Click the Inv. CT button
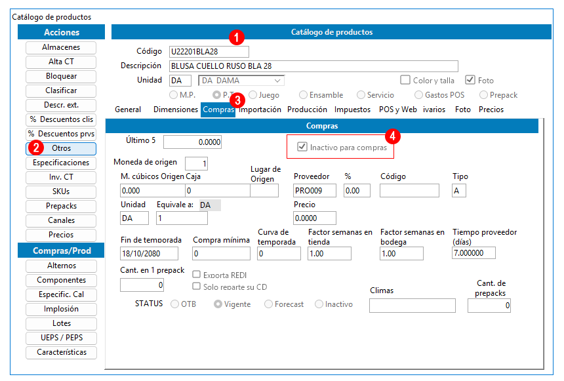This screenshot has width=564, height=381. 61,177
